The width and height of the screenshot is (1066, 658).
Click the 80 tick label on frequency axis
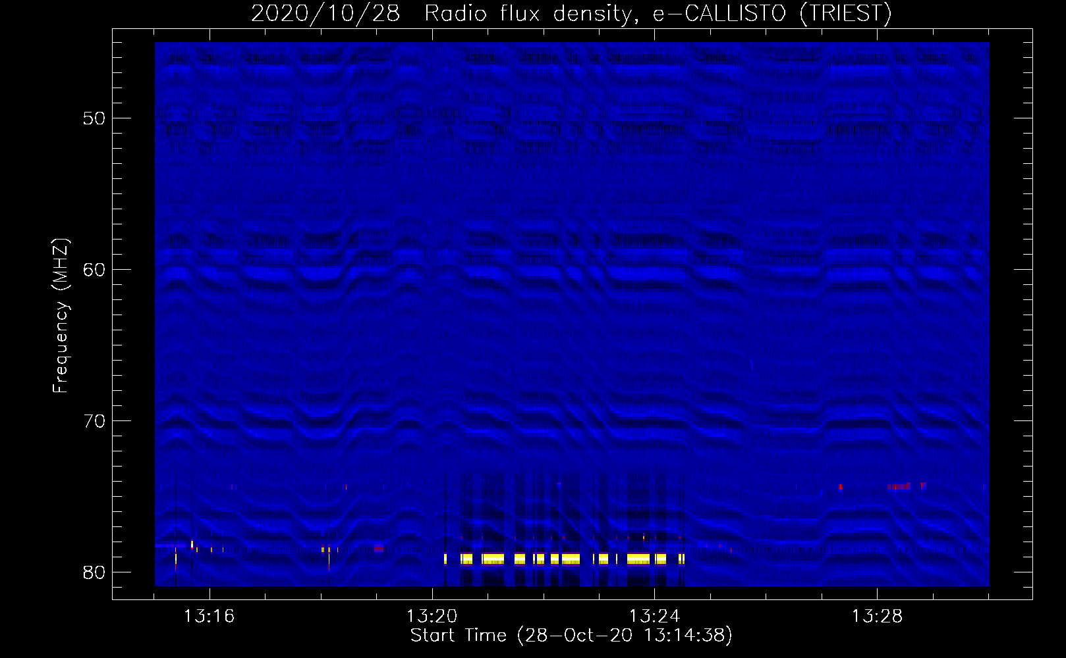coord(94,572)
